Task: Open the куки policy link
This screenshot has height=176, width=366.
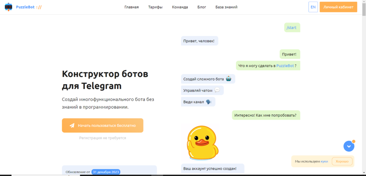Action: point(325,161)
